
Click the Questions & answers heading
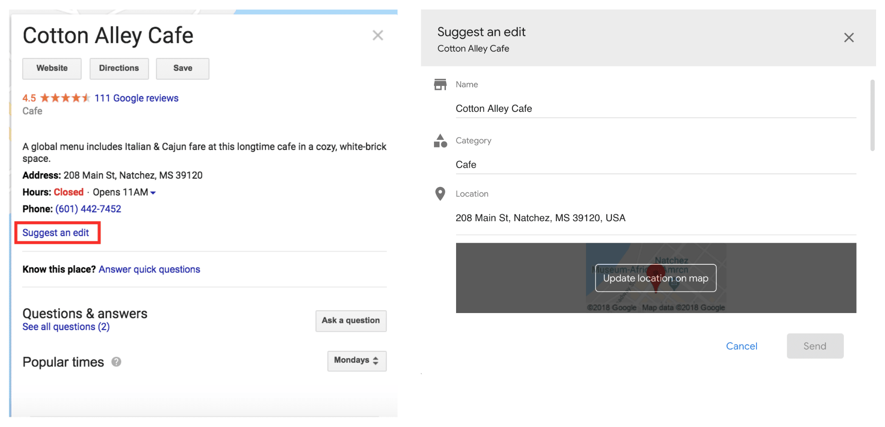(x=85, y=313)
